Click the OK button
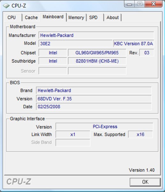 click(145, 182)
